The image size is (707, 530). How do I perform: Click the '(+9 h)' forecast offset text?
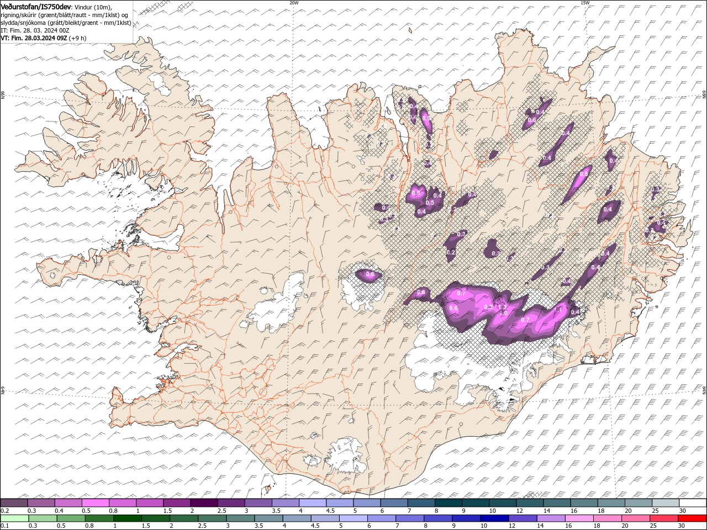77,38
